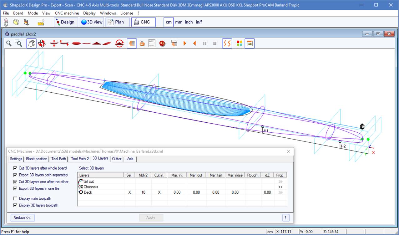Click the toolpath lines display icon
The image size is (399, 235).
coord(132,43)
